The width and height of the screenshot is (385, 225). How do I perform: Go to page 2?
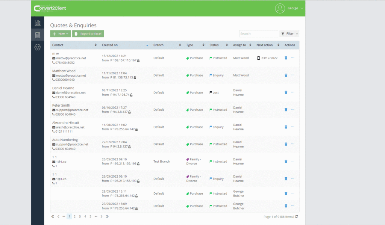[x=75, y=216]
